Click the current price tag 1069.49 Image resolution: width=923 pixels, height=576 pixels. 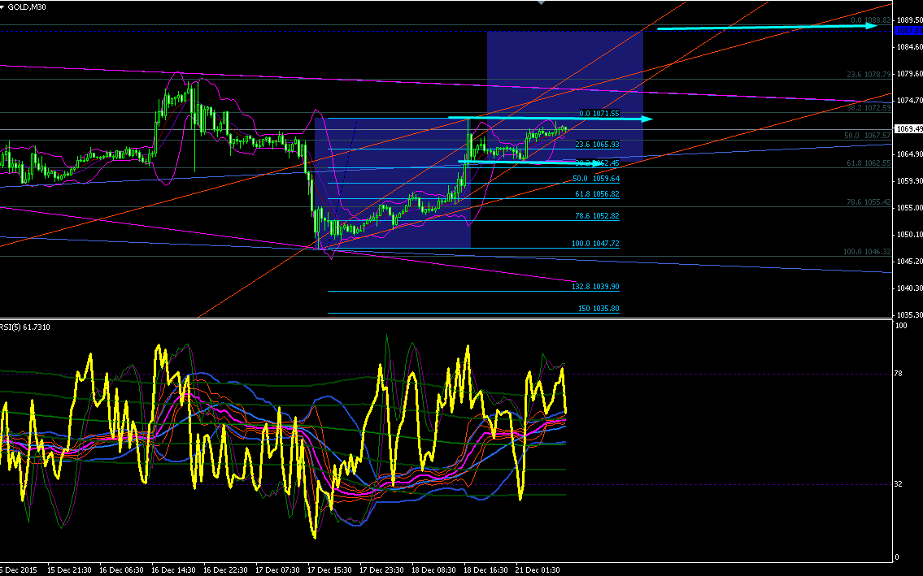tap(908, 128)
